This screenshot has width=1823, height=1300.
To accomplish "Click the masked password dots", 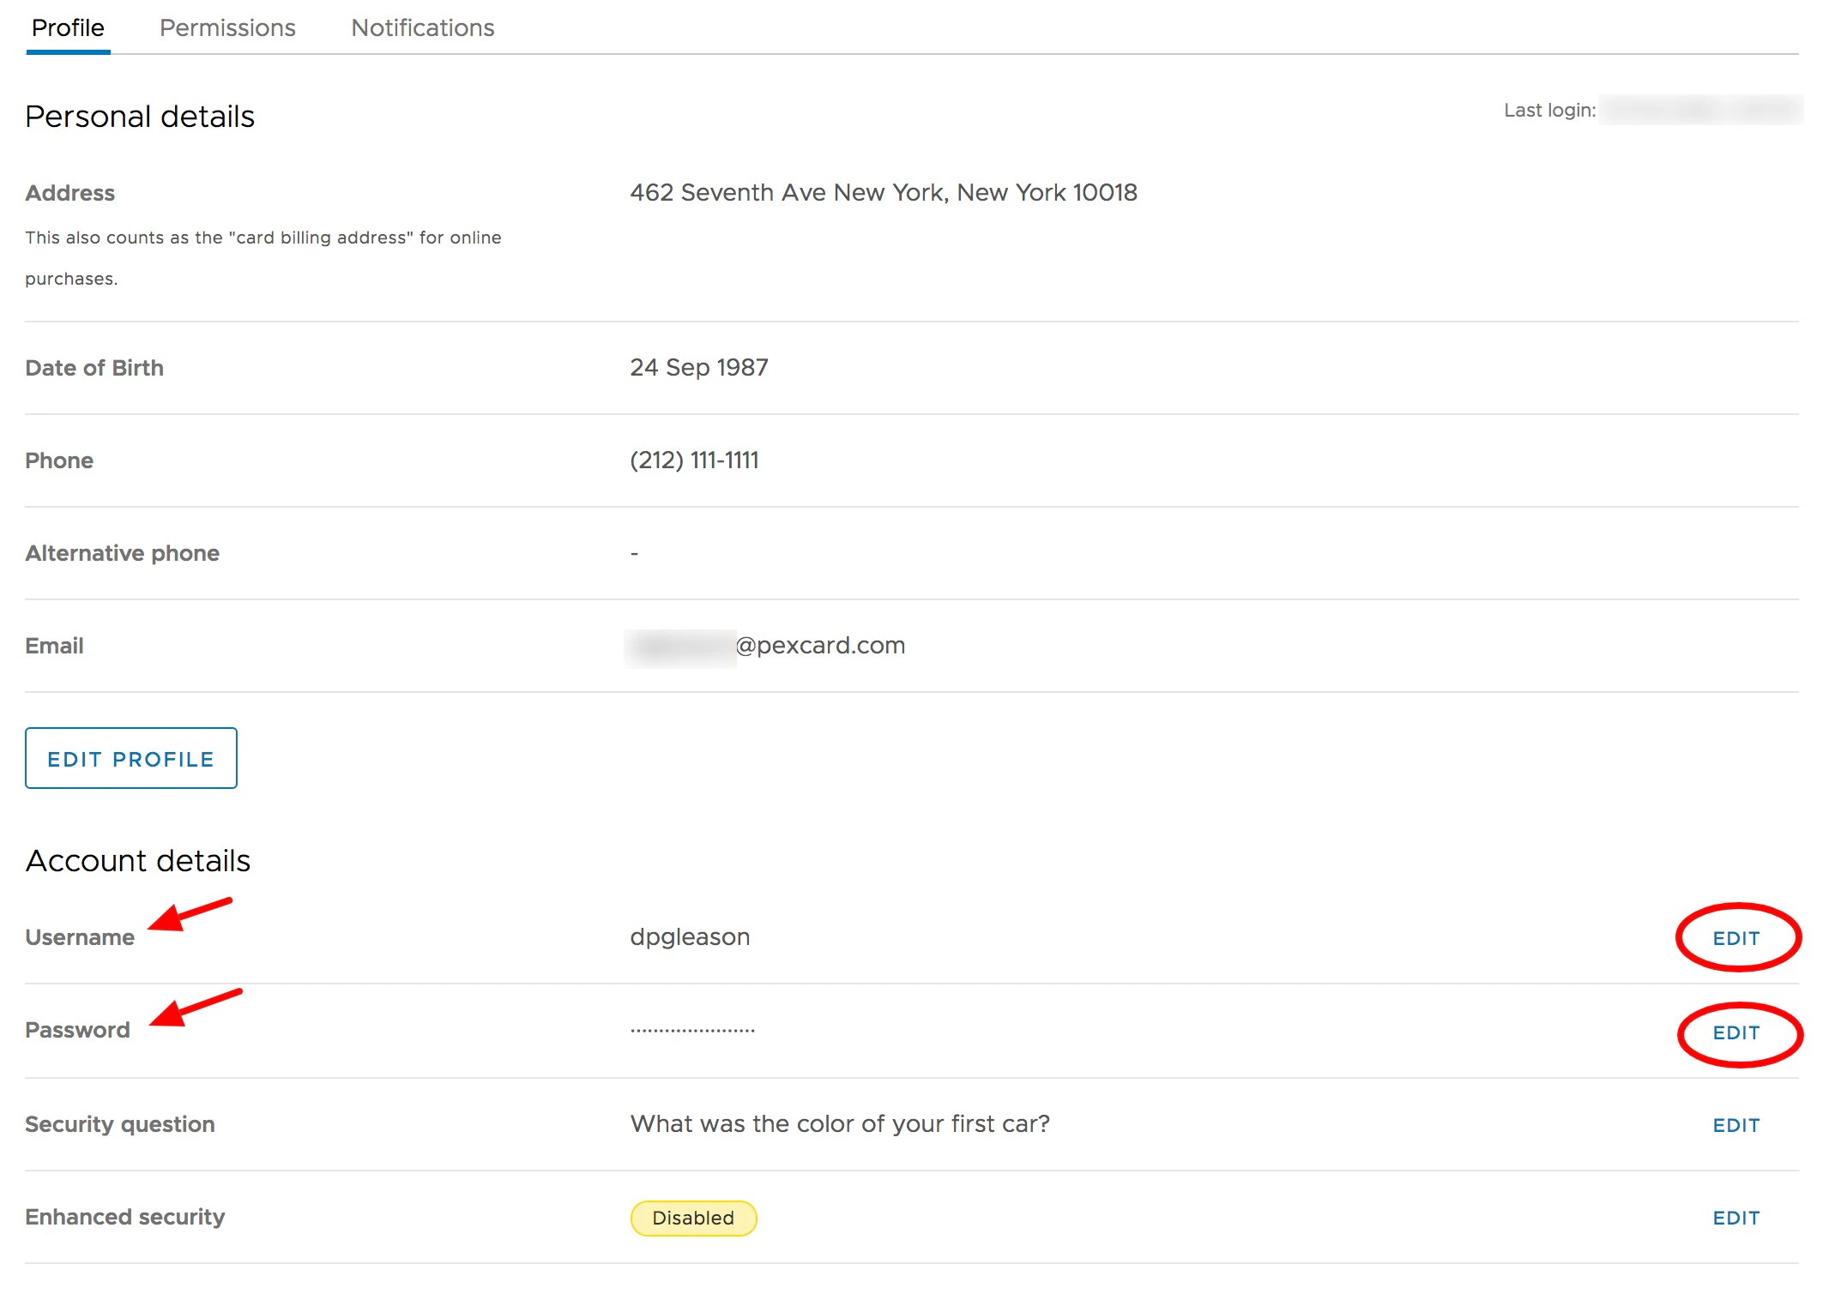I will 692,1030.
